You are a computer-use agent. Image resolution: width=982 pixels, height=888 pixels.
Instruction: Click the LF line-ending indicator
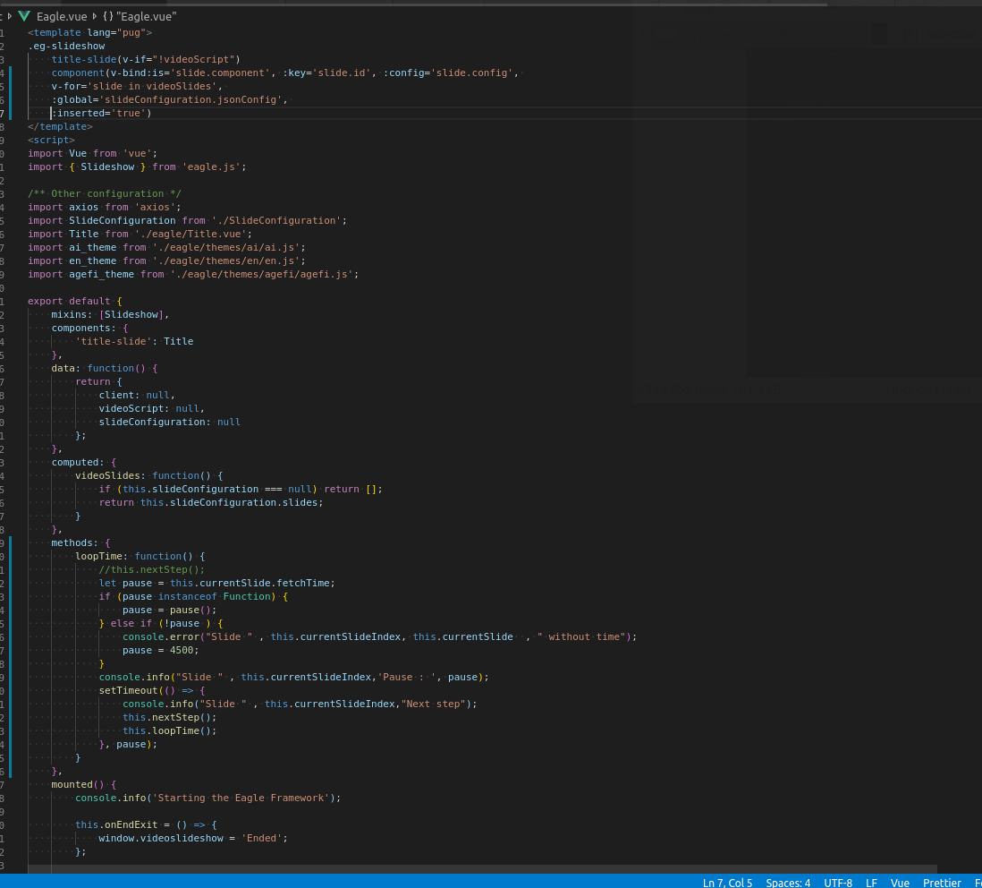point(871,883)
